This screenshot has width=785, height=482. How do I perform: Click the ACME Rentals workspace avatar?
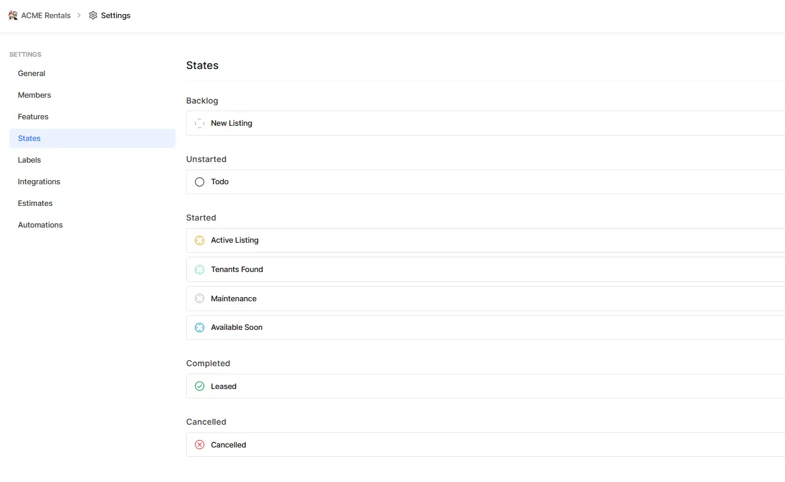point(12,15)
